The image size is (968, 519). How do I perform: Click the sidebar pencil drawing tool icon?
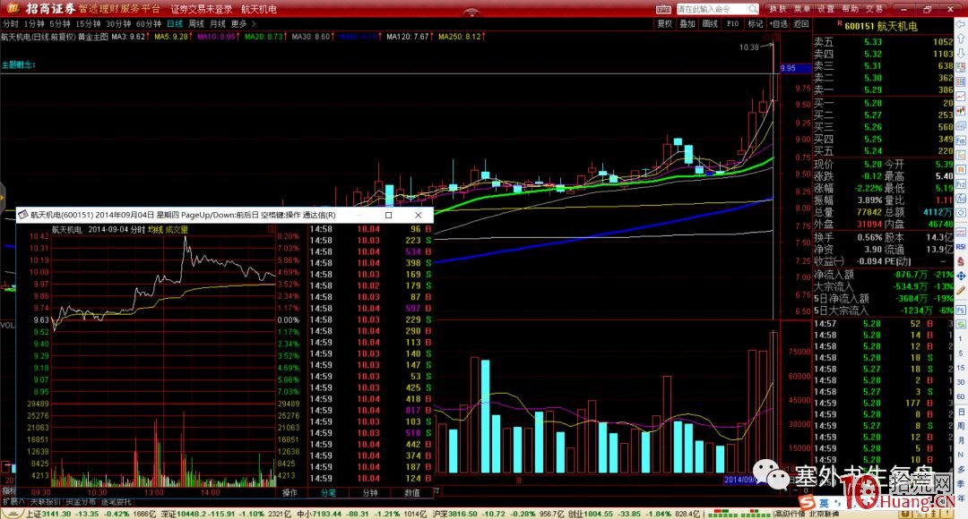click(961, 291)
